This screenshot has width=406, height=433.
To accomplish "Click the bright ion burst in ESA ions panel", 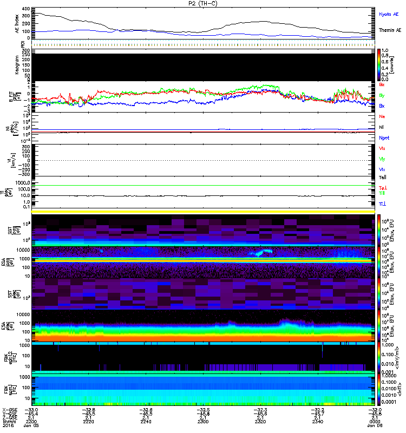I will (262, 252).
